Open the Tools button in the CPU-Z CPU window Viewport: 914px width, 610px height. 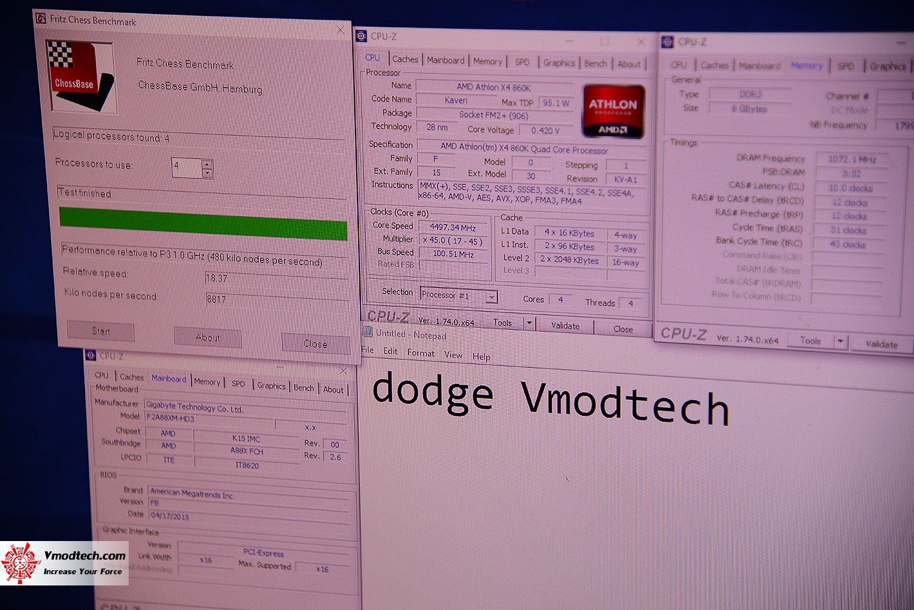pos(503,323)
